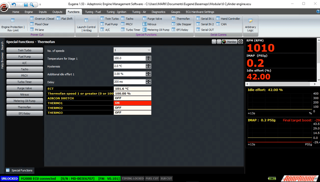Switch to the Engine ribbon tab
Screen dimensions: 320x182
(x=29, y=12)
